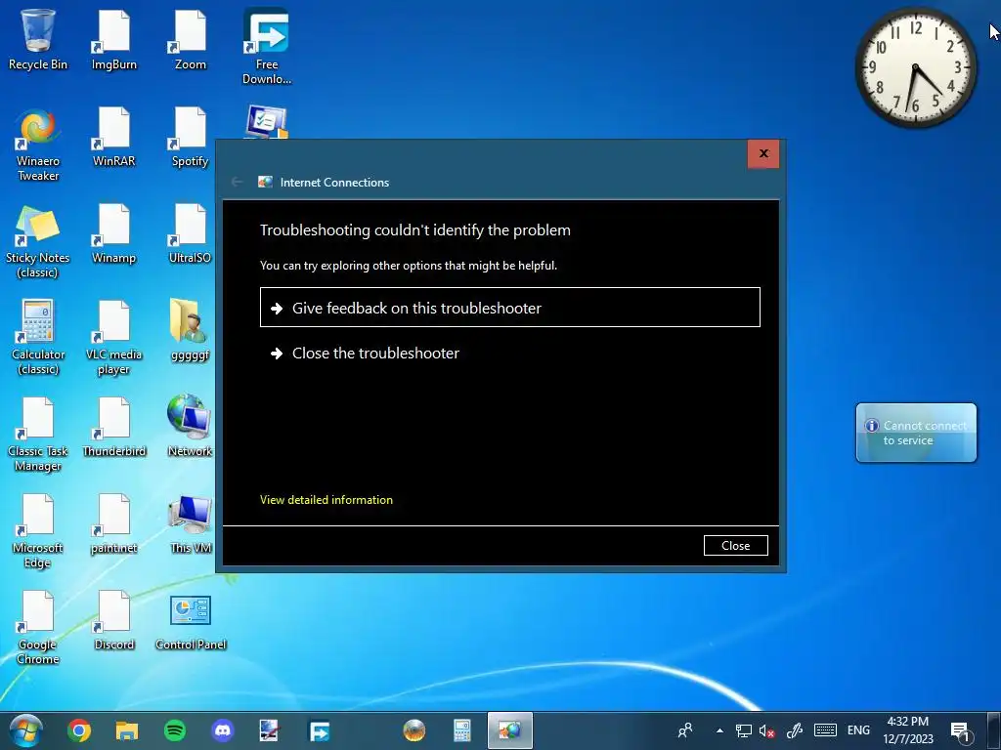1001x750 pixels.
Task: Click the Close button in troubleshooter
Action: click(735, 545)
